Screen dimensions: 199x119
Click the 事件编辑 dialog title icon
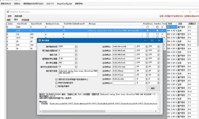coord(39,41)
